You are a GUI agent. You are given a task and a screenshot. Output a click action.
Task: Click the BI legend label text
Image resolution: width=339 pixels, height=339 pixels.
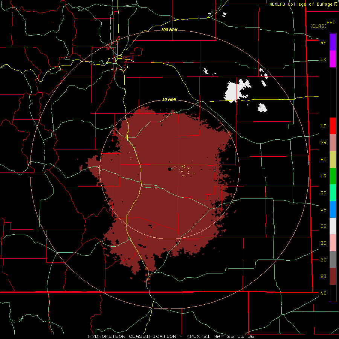click(323, 276)
